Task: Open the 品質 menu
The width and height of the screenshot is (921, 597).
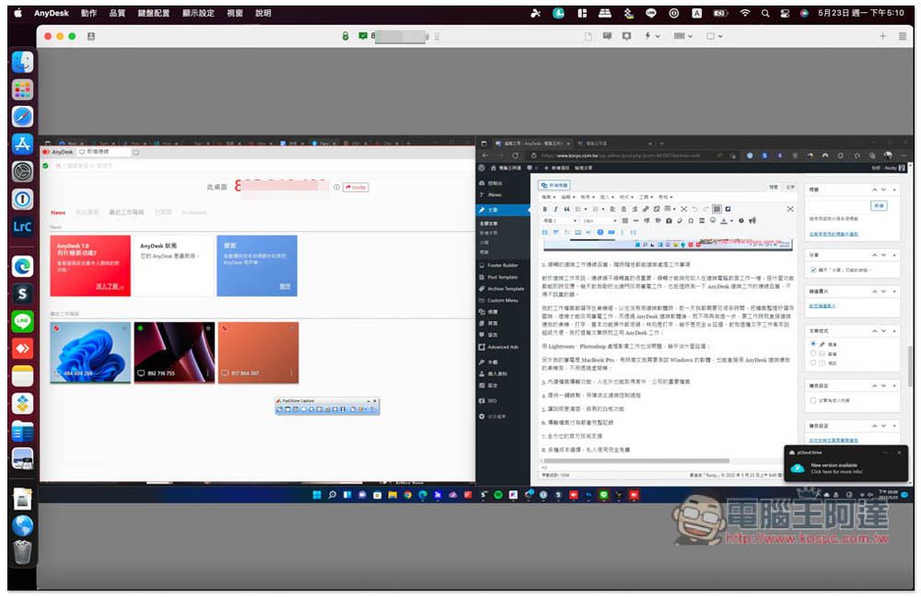Action: pyautogui.click(x=118, y=13)
